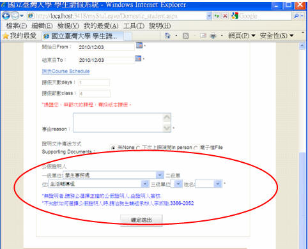This screenshot has height=249, width=308.
Task: Click the Print toolbar icon
Action: point(213,36)
